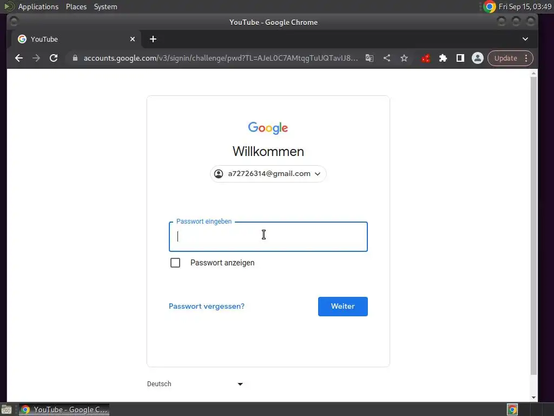554x416 pixels.
Task: Click the Chrome icon in top panel
Action: pos(490,6)
